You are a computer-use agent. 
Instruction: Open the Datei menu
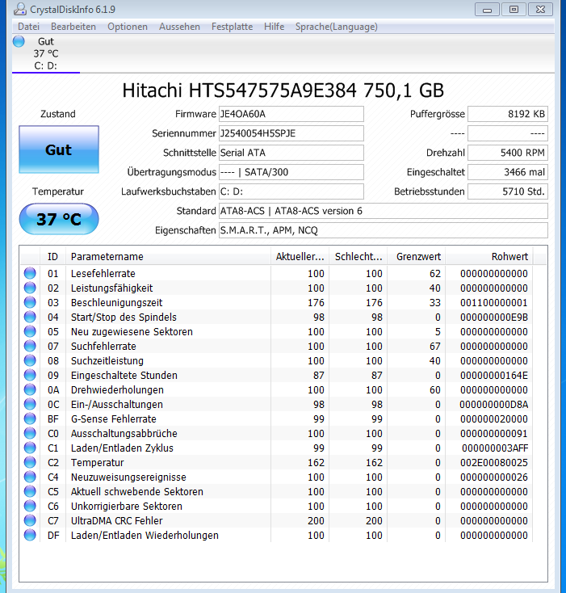[x=29, y=27]
